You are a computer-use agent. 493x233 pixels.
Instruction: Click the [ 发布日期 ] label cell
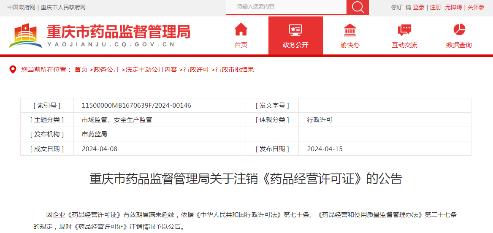click(272, 149)
